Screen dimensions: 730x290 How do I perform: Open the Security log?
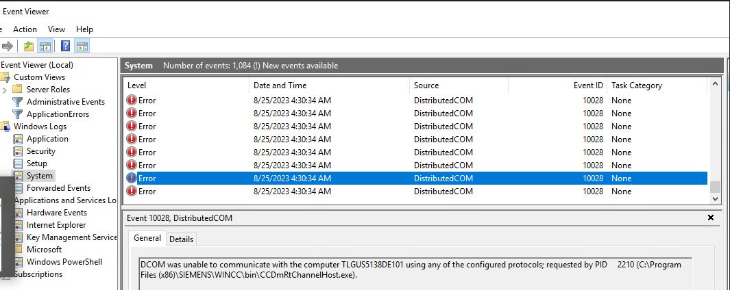pyautogui.click(x=41, y=151)
